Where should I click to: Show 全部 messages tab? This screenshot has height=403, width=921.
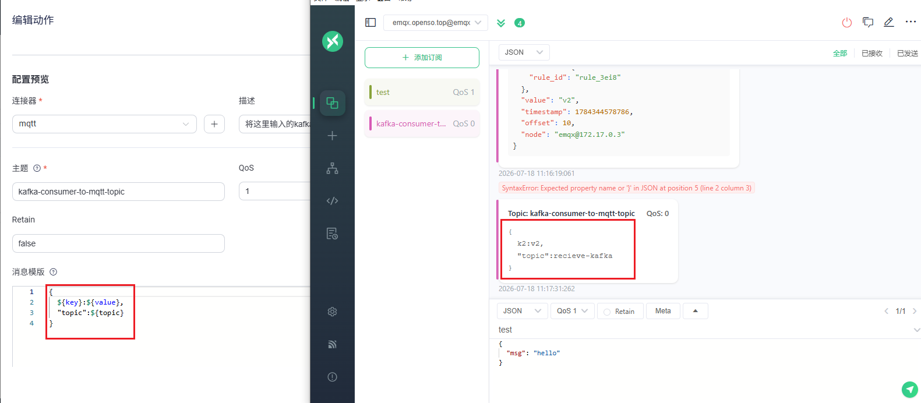click(x=840, y=54)
